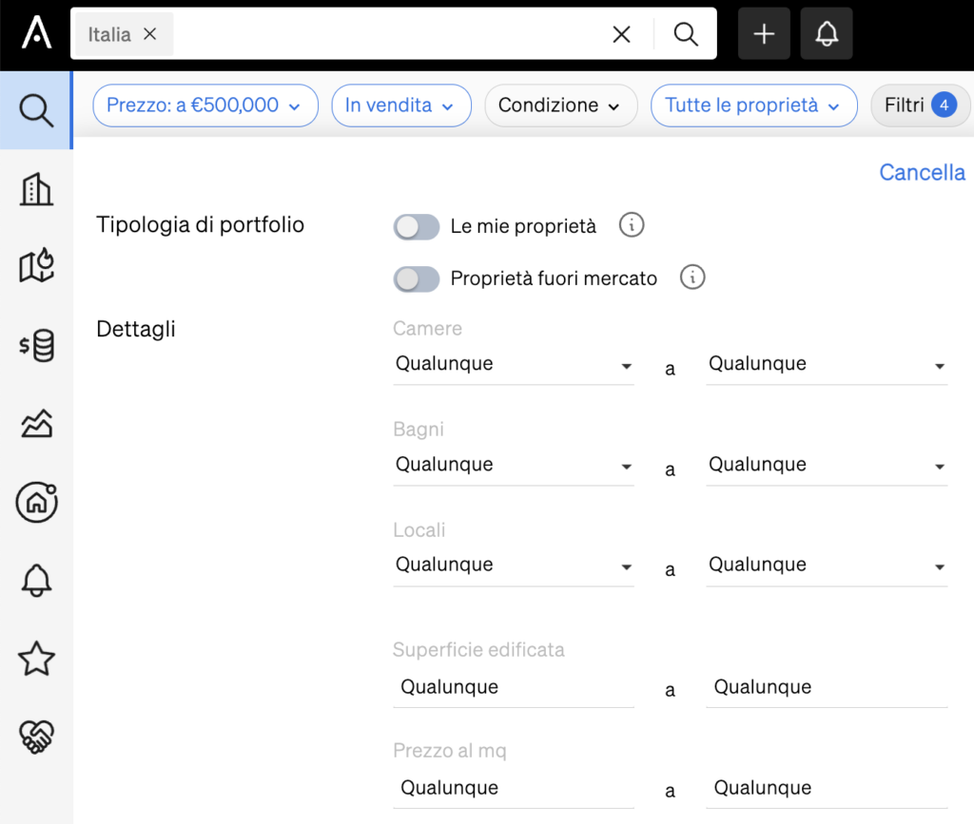Open Camere maximum dropdown
The image size is (974, 824).
coord(827,364)
